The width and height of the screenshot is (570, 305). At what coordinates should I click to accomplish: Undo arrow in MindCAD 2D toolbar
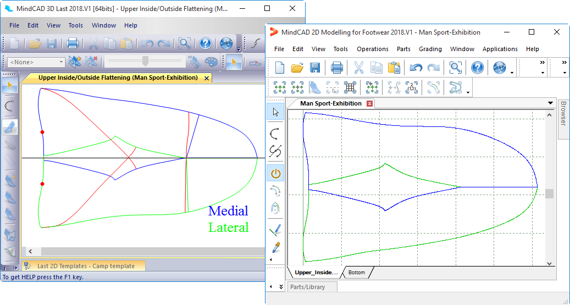[416, 68]
